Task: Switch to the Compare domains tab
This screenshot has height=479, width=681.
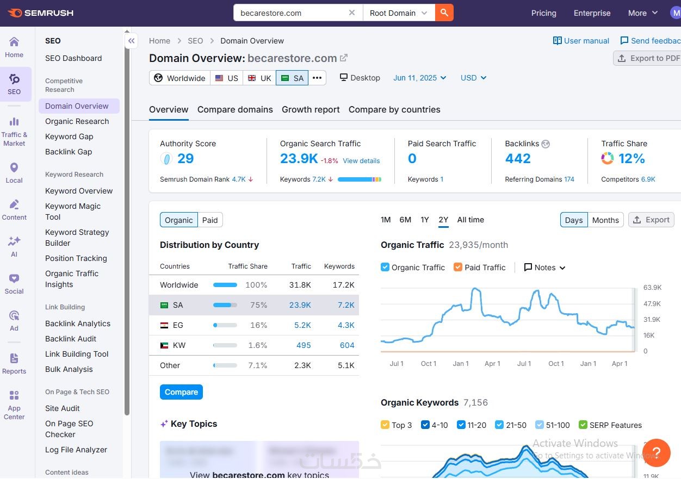Action: click(x=235, y=109)
